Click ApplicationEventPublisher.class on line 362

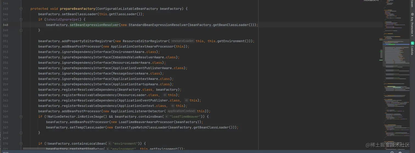click(149, 100)
